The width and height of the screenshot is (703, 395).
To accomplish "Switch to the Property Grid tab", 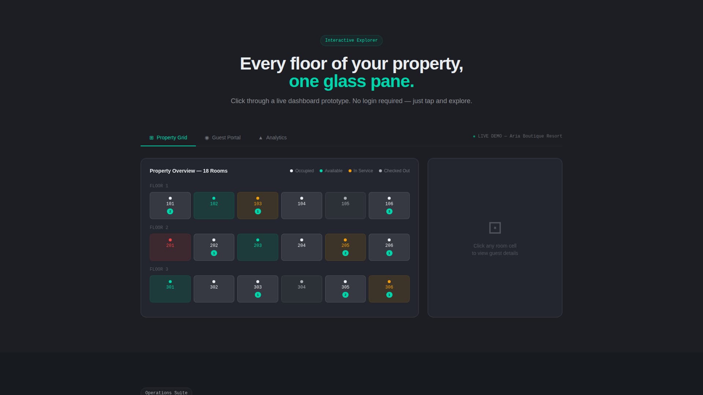I will (x=168, y=138).
